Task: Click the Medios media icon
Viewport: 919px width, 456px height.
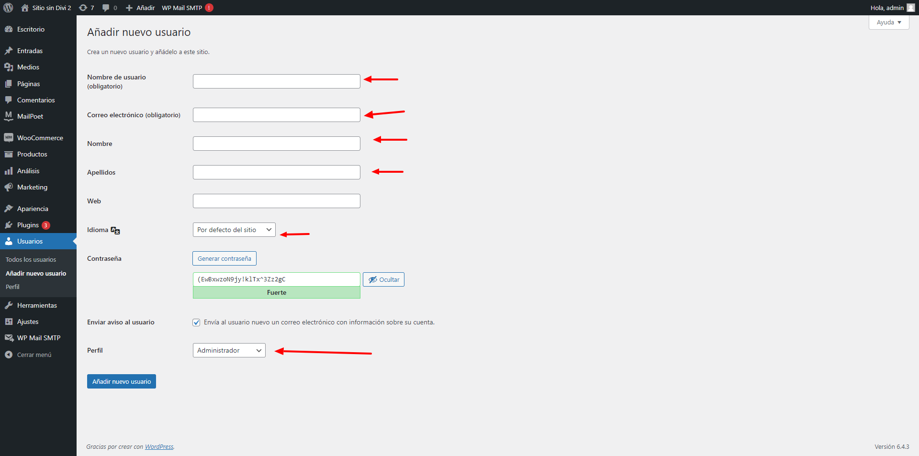Action: pyautogui.click(x=9, y=67)
